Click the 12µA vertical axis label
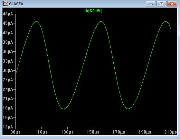180x139 pixels. click(8, 127)
